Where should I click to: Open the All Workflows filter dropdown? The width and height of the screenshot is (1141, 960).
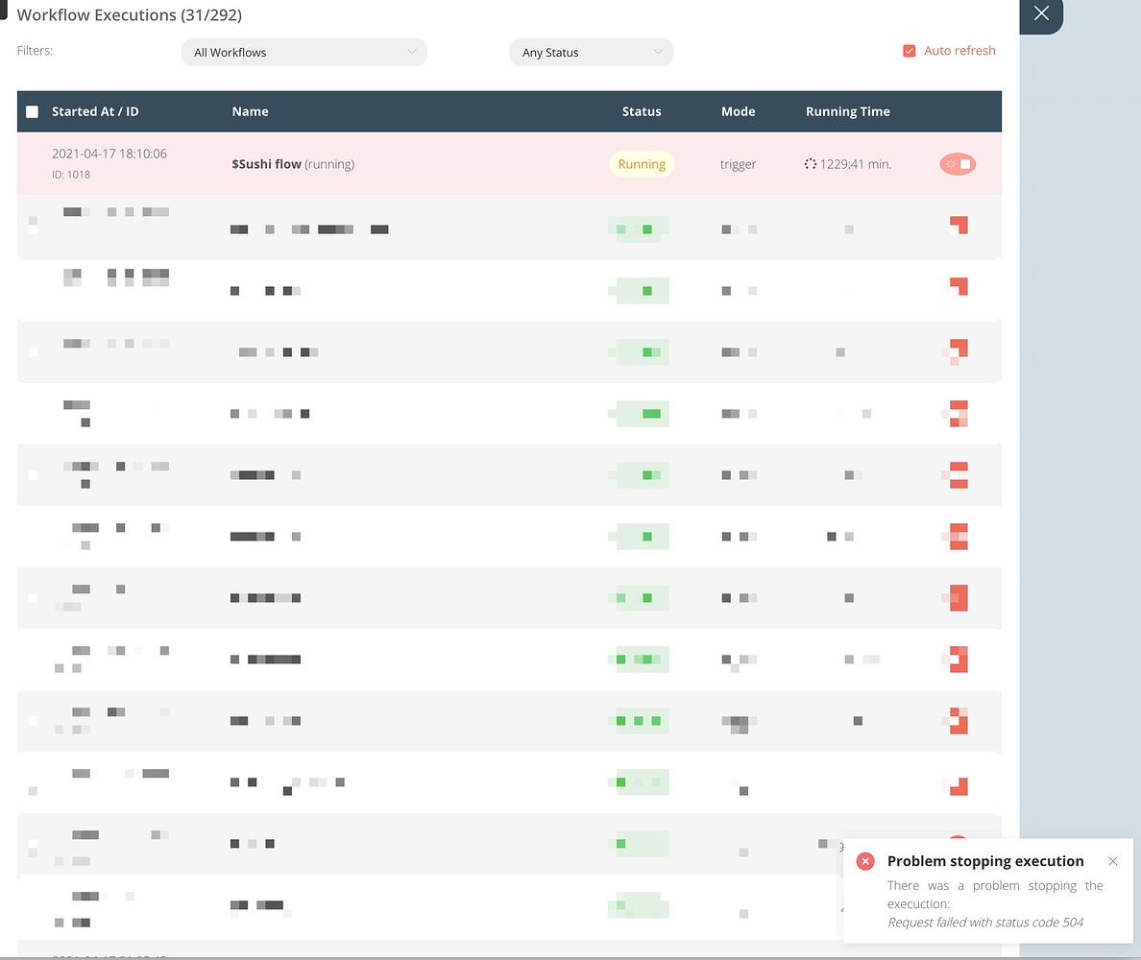coord(303,52)
